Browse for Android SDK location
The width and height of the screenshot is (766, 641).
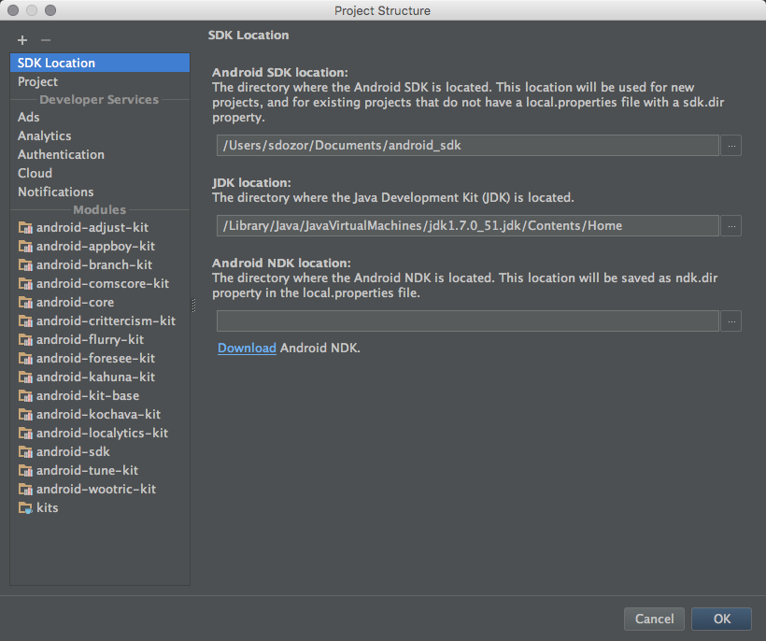point(731,146)
